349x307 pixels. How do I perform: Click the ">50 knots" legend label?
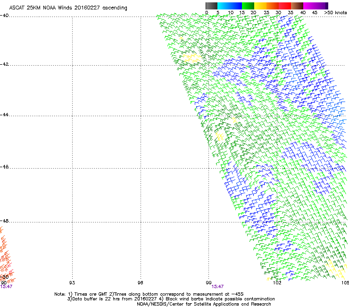click(x=335, y=13)
